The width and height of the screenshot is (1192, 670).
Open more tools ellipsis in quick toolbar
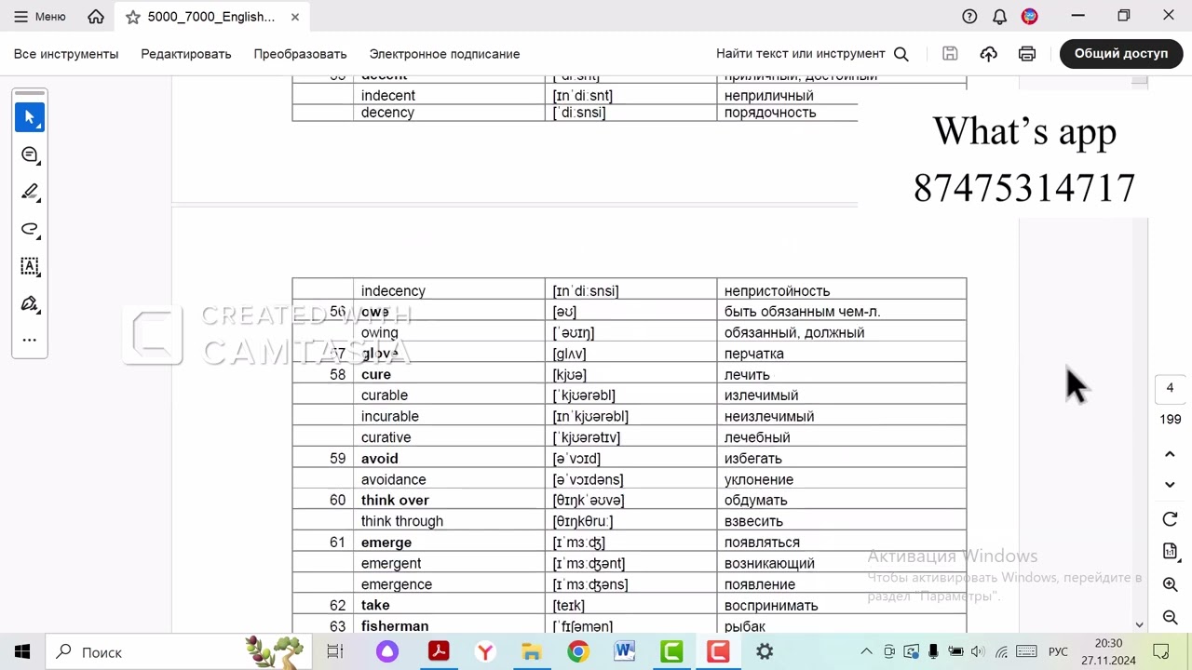[30, 340]
